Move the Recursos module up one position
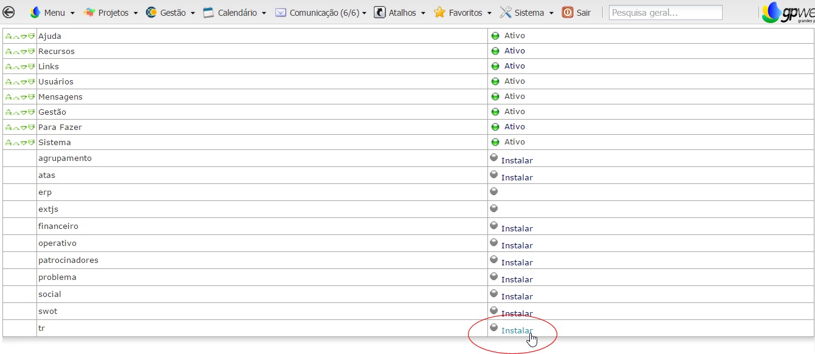The image size is (815, 354). point(16,52)
